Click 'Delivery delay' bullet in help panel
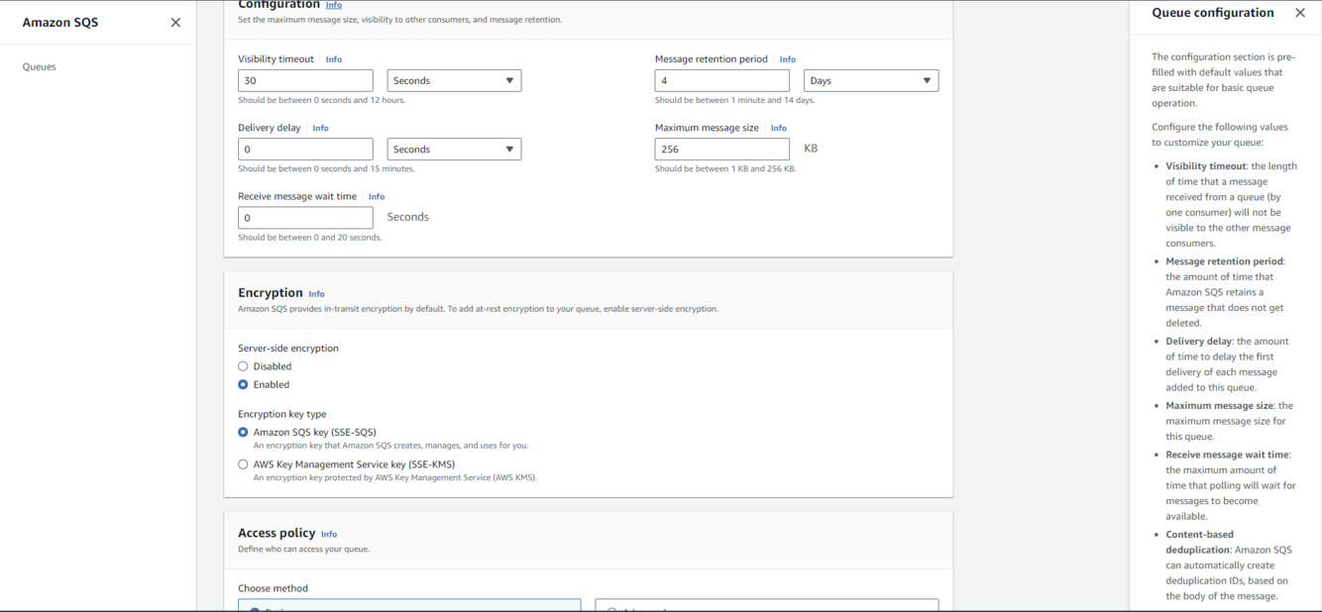The width and height of the screenshot is (1322, 612). [x=1198, y=341]
